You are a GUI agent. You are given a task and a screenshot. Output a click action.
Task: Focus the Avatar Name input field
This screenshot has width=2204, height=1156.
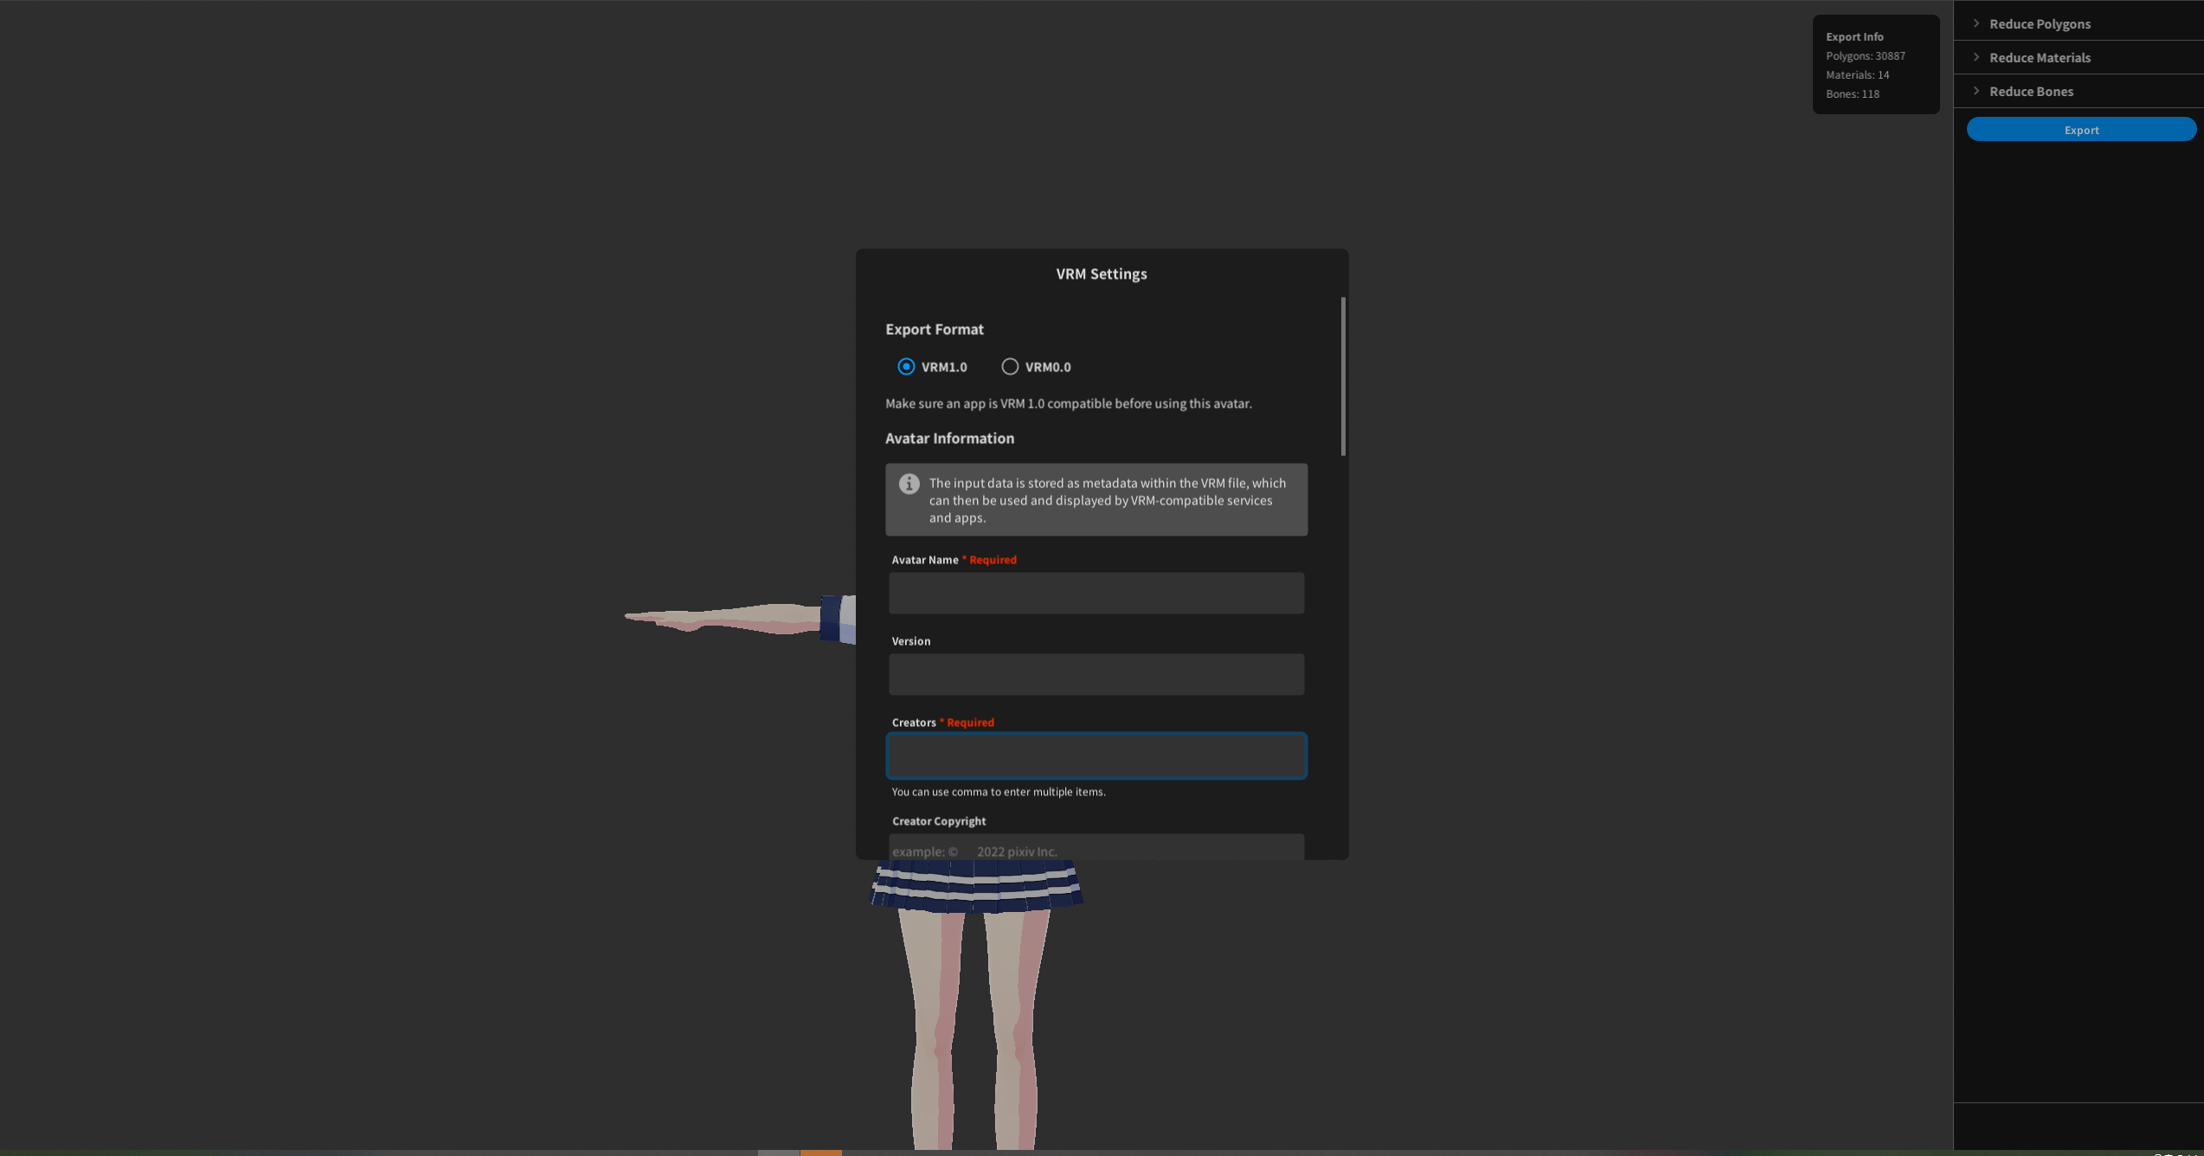1096,593
